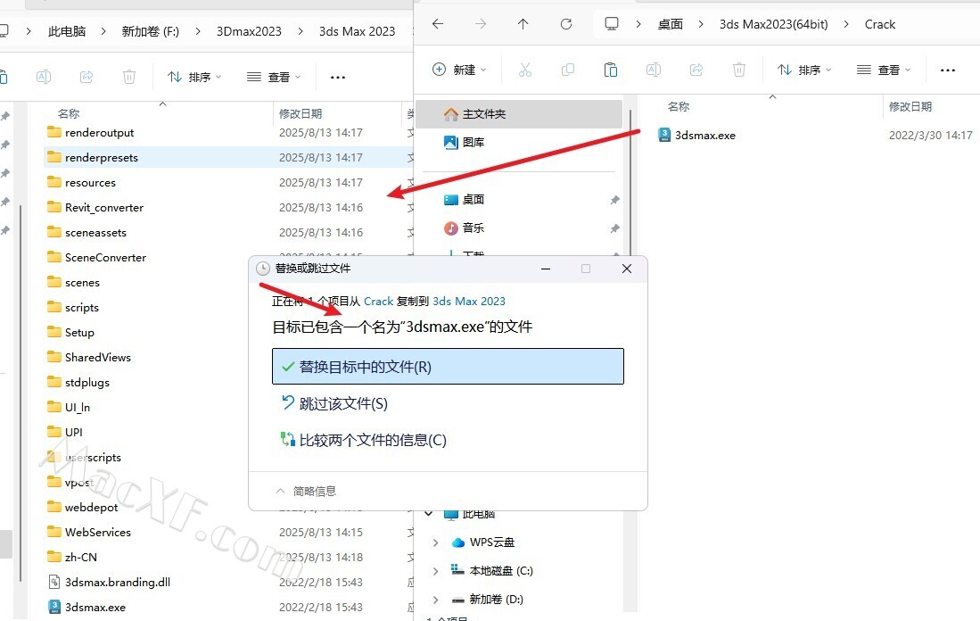980x621 pixels.
Task: Open 查看 dropdown in Crack window
Action: tap(883, 70)
